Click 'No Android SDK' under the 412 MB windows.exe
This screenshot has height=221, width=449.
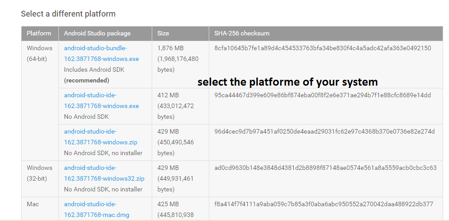[x=87, y=117]
